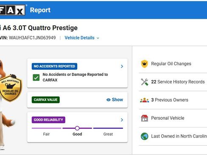
Task: Select the Good reliability marker circle
Action: 77,128
